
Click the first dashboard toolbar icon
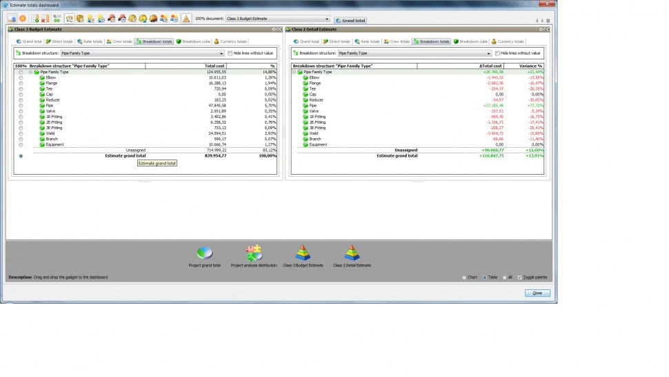[x=12, y=19]
